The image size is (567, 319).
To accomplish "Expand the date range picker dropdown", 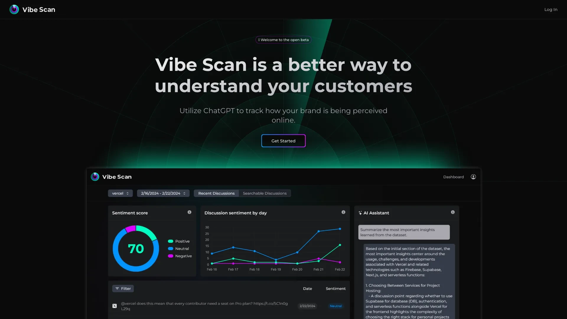I will pyautogui.click(x=163, y=193).
